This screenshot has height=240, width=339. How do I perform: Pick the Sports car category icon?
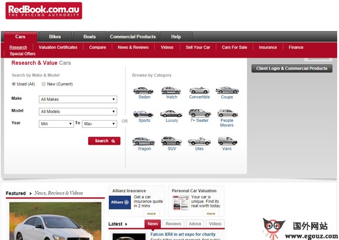143,114
